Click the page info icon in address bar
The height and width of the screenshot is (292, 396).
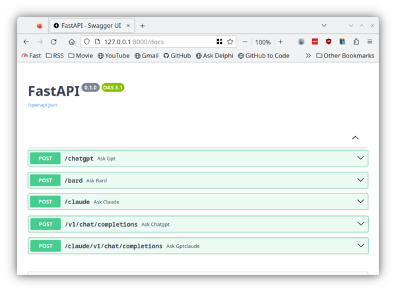pos(97,42)
